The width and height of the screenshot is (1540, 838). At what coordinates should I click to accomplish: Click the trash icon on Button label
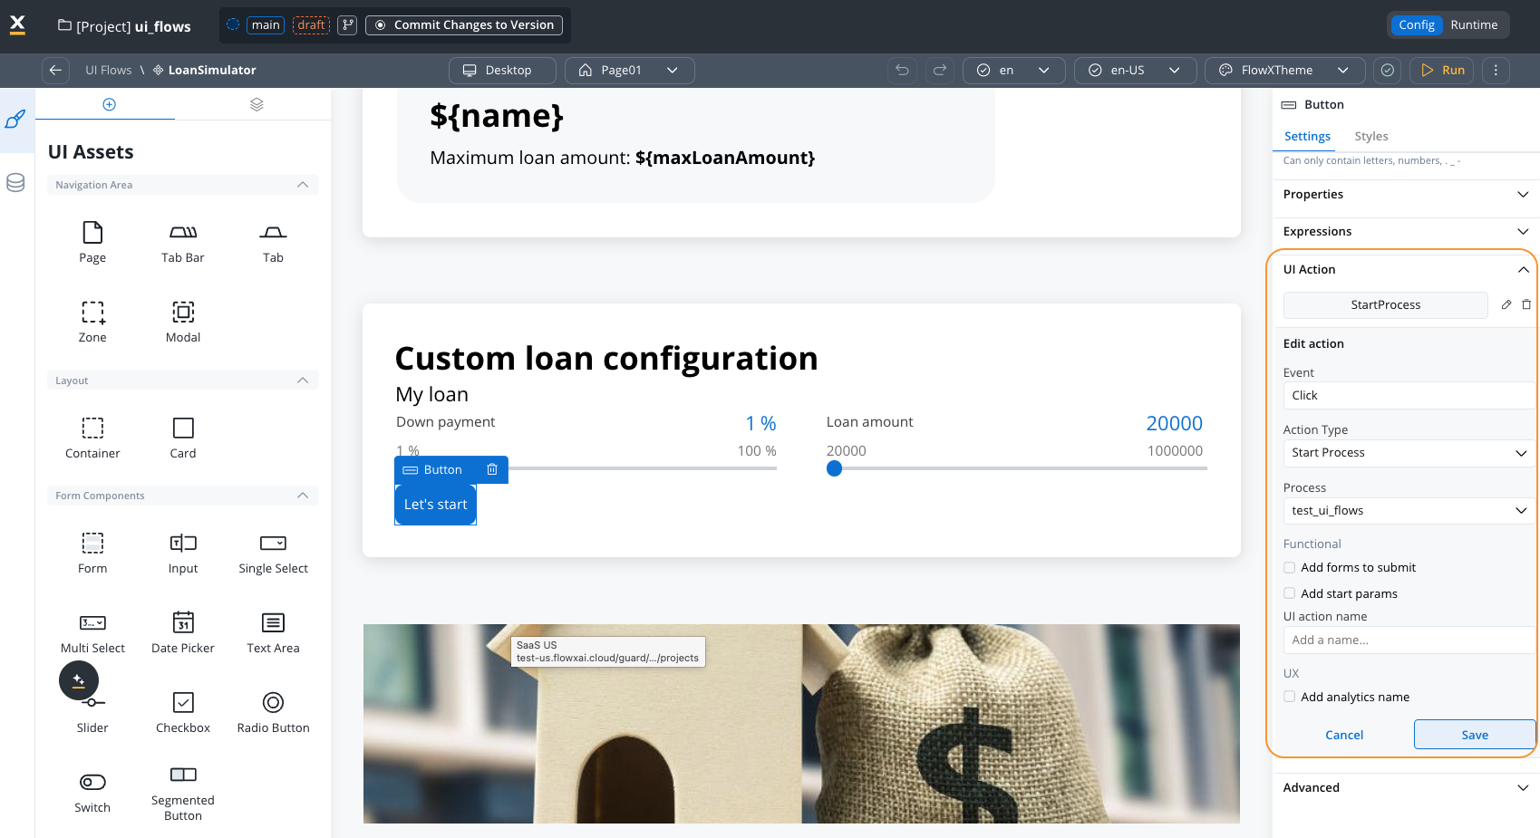click(492, 469)
